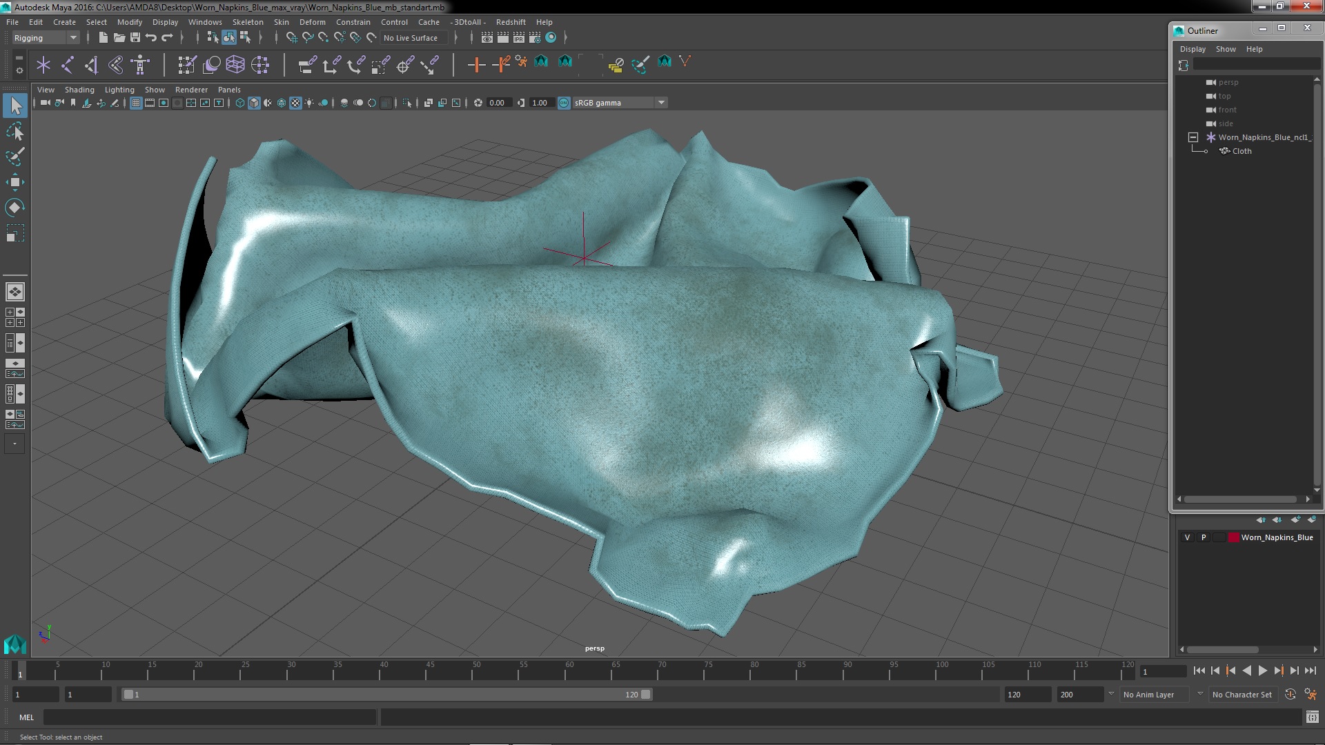1325x745 pixels.
Task: Open Render View clapperboard with eye icon
Action: [x=487, y=37]
